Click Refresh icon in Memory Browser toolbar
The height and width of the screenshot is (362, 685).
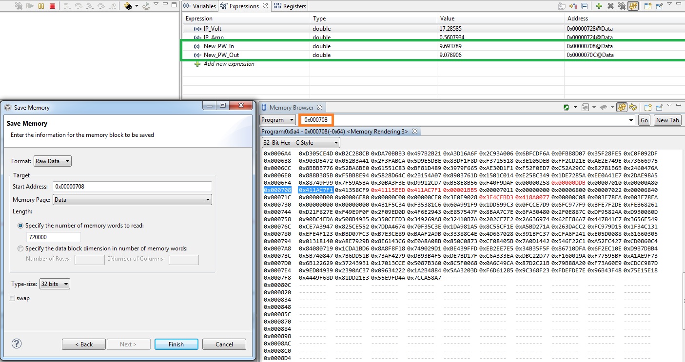coord(633,107)
